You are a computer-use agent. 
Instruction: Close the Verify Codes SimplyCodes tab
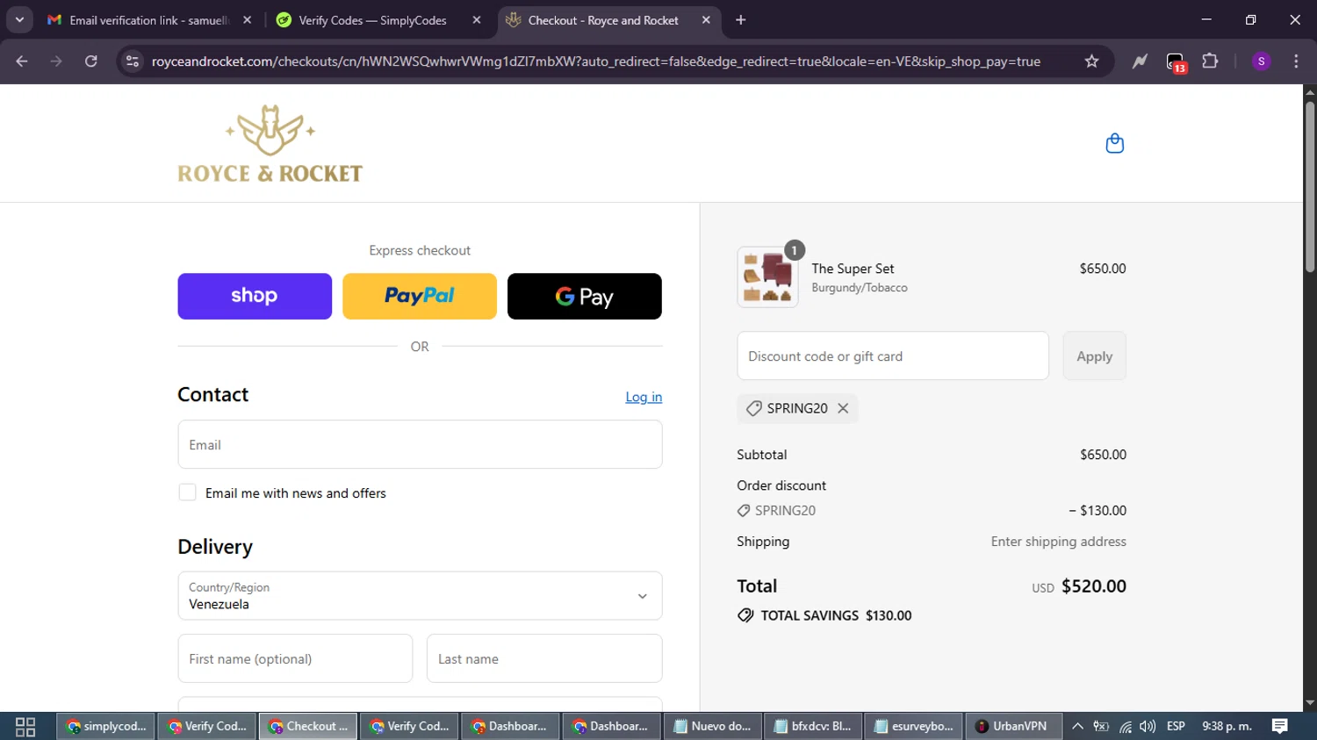tap(477, 20)
